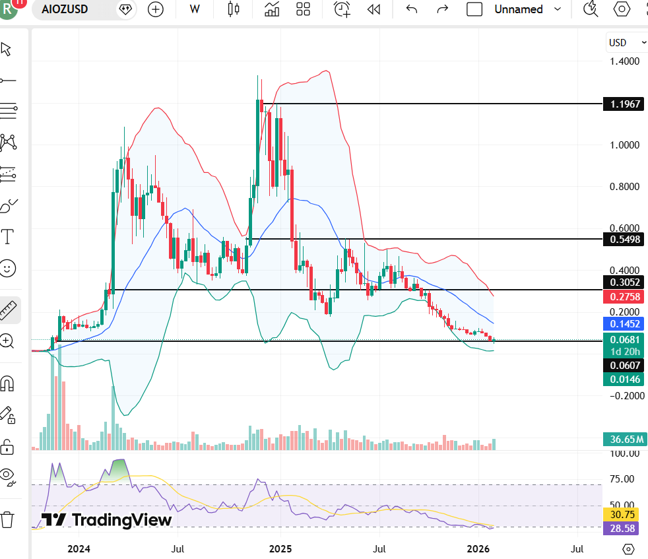Open the emoji drawing tool

point(9,269)
